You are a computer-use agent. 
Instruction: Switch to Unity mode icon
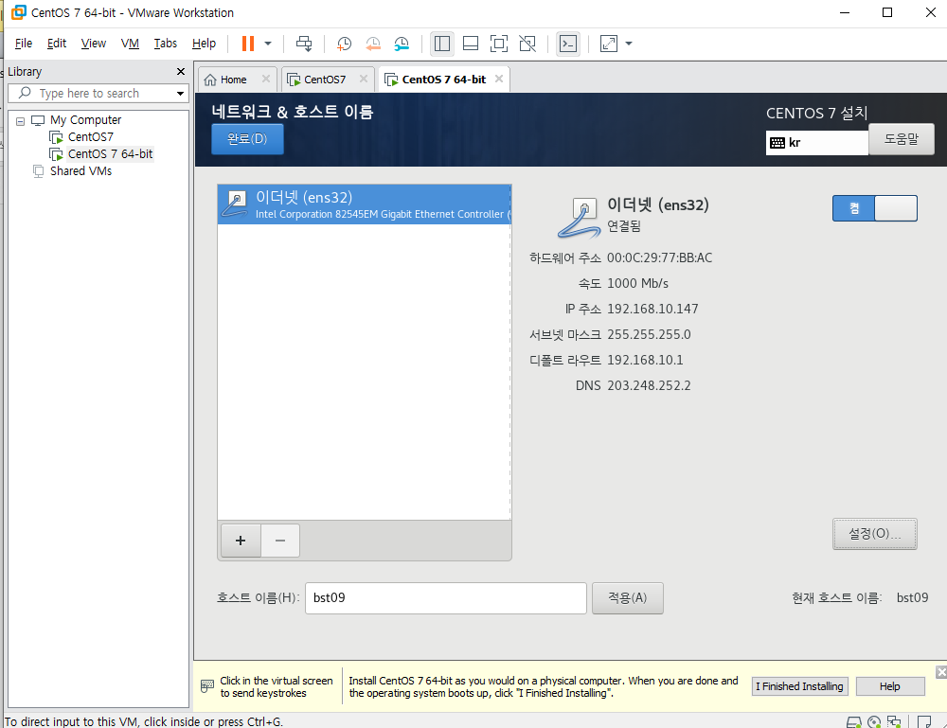tap(527, 44)
